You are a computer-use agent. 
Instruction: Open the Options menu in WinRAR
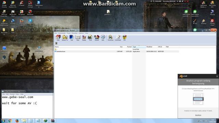[81, 33]
